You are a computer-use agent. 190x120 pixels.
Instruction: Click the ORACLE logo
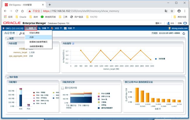(x=12, y=23)
